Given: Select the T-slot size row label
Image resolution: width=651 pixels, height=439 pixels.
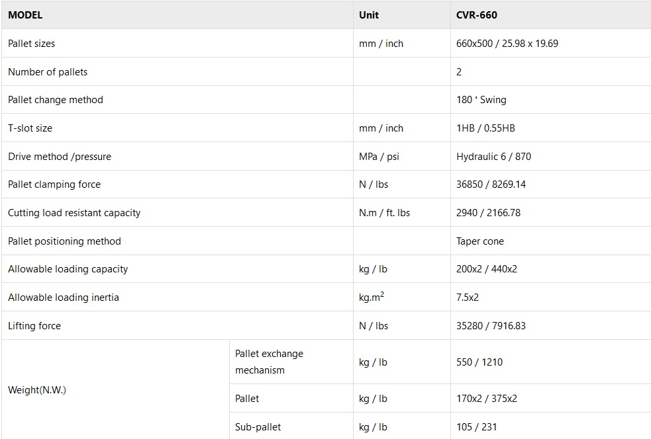Looking at the screenshot, I should click(30, 128).
